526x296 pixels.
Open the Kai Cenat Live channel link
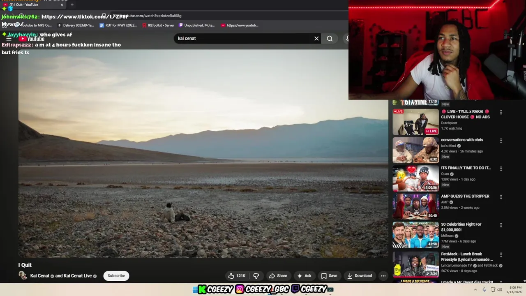(x=78, y=276)
